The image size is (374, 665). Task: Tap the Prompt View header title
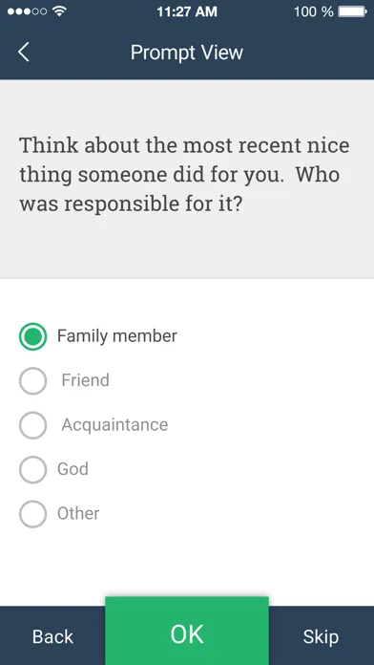[x=187, y=53]
